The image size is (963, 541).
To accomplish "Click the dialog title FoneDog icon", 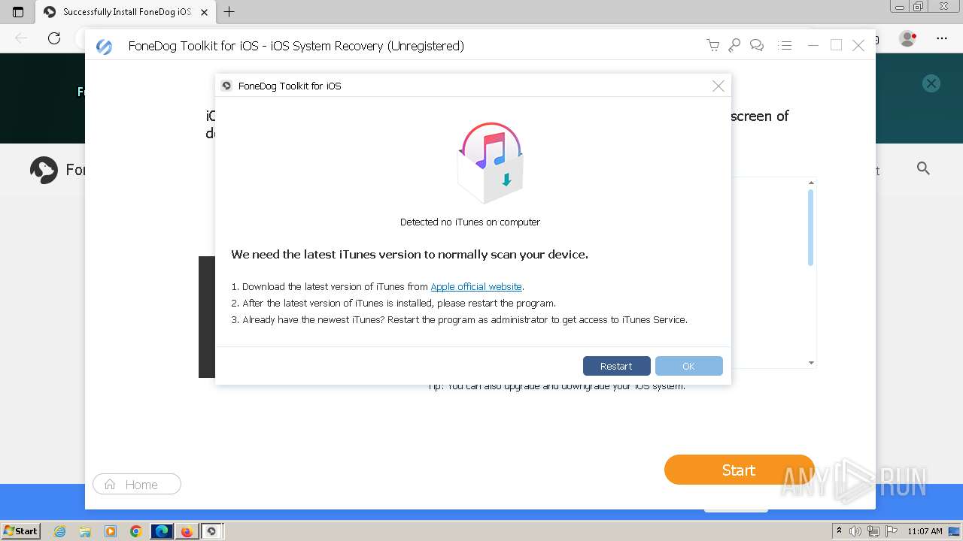I will [x=226, y=86].
